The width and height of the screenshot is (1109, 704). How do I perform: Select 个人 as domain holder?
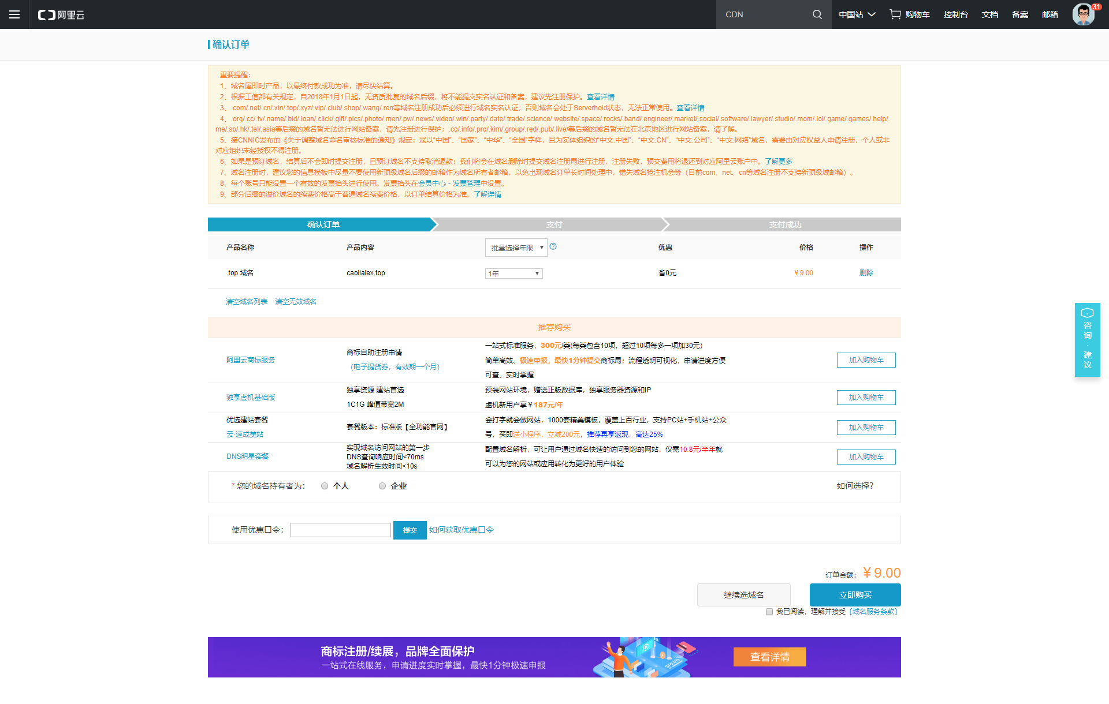point(325,486)
